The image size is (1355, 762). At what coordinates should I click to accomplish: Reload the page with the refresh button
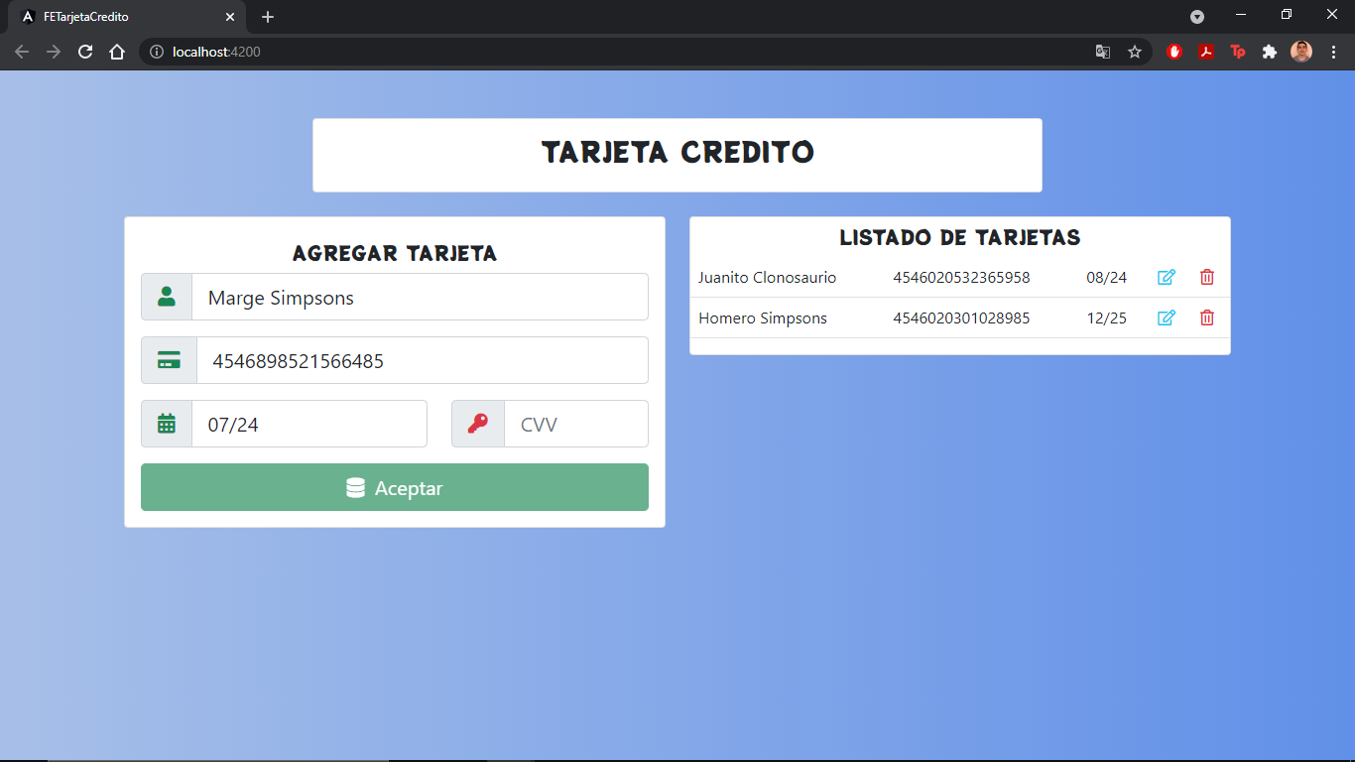point(85,52)
